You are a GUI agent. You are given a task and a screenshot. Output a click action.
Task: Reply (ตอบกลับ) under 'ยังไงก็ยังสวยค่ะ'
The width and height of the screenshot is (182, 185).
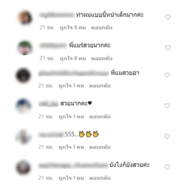pyautogui.click(x=100, y=178)
